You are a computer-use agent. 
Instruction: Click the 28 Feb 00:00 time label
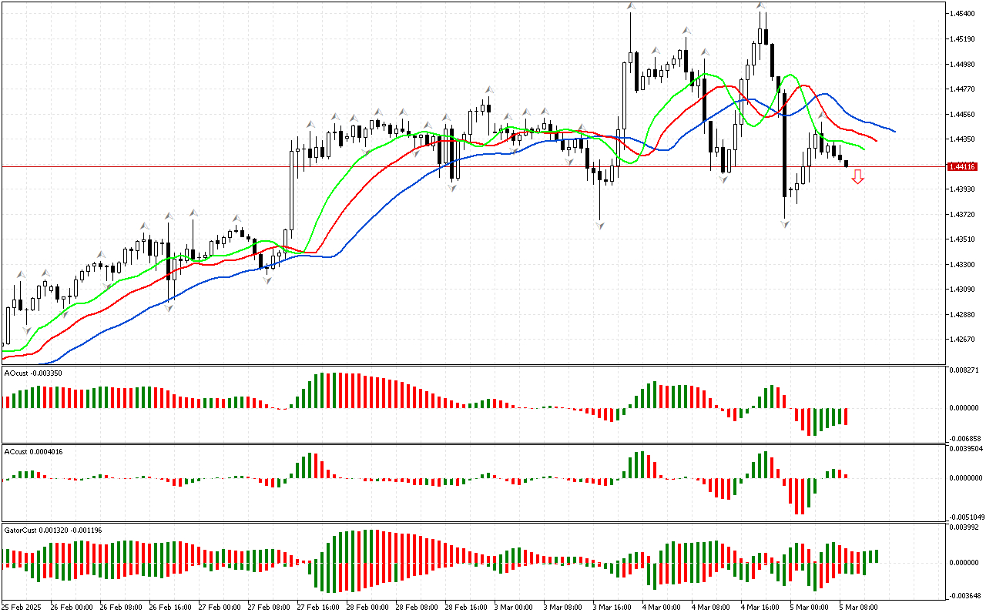[369, 608]
